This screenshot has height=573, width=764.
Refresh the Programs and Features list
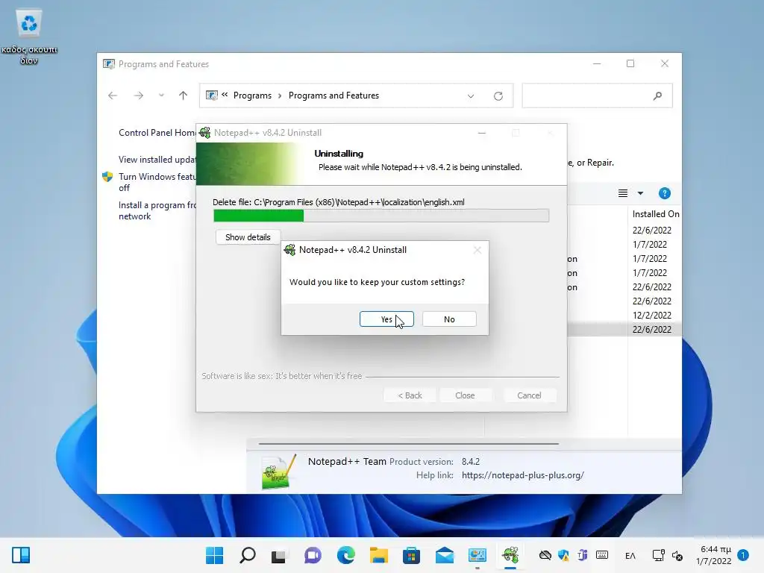click(x=498, y=96)
